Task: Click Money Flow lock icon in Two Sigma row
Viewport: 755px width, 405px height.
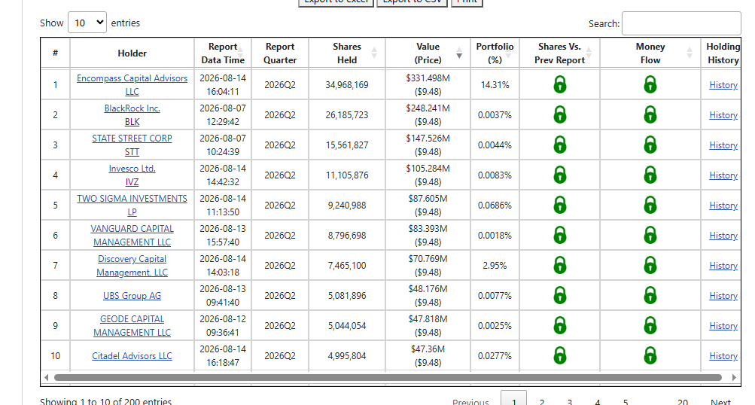Action: (650, 206)
